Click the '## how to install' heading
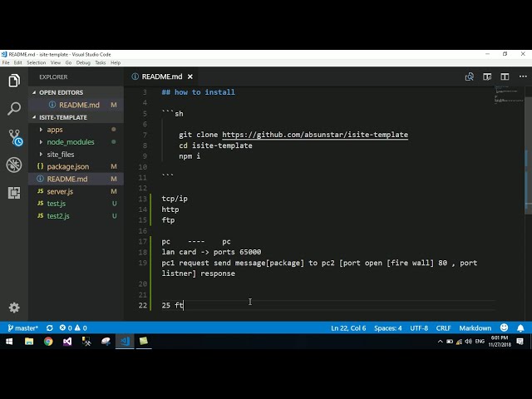The image size is (532, 399). point(198,92)
